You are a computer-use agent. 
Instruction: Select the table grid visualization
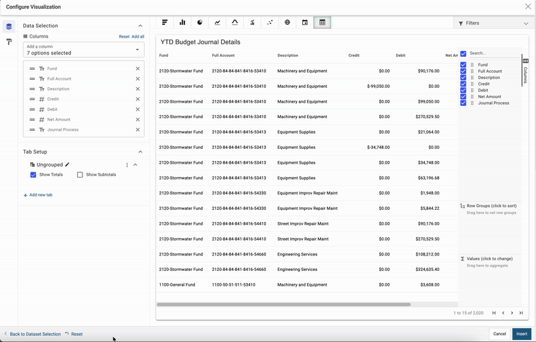pos(322,23)
